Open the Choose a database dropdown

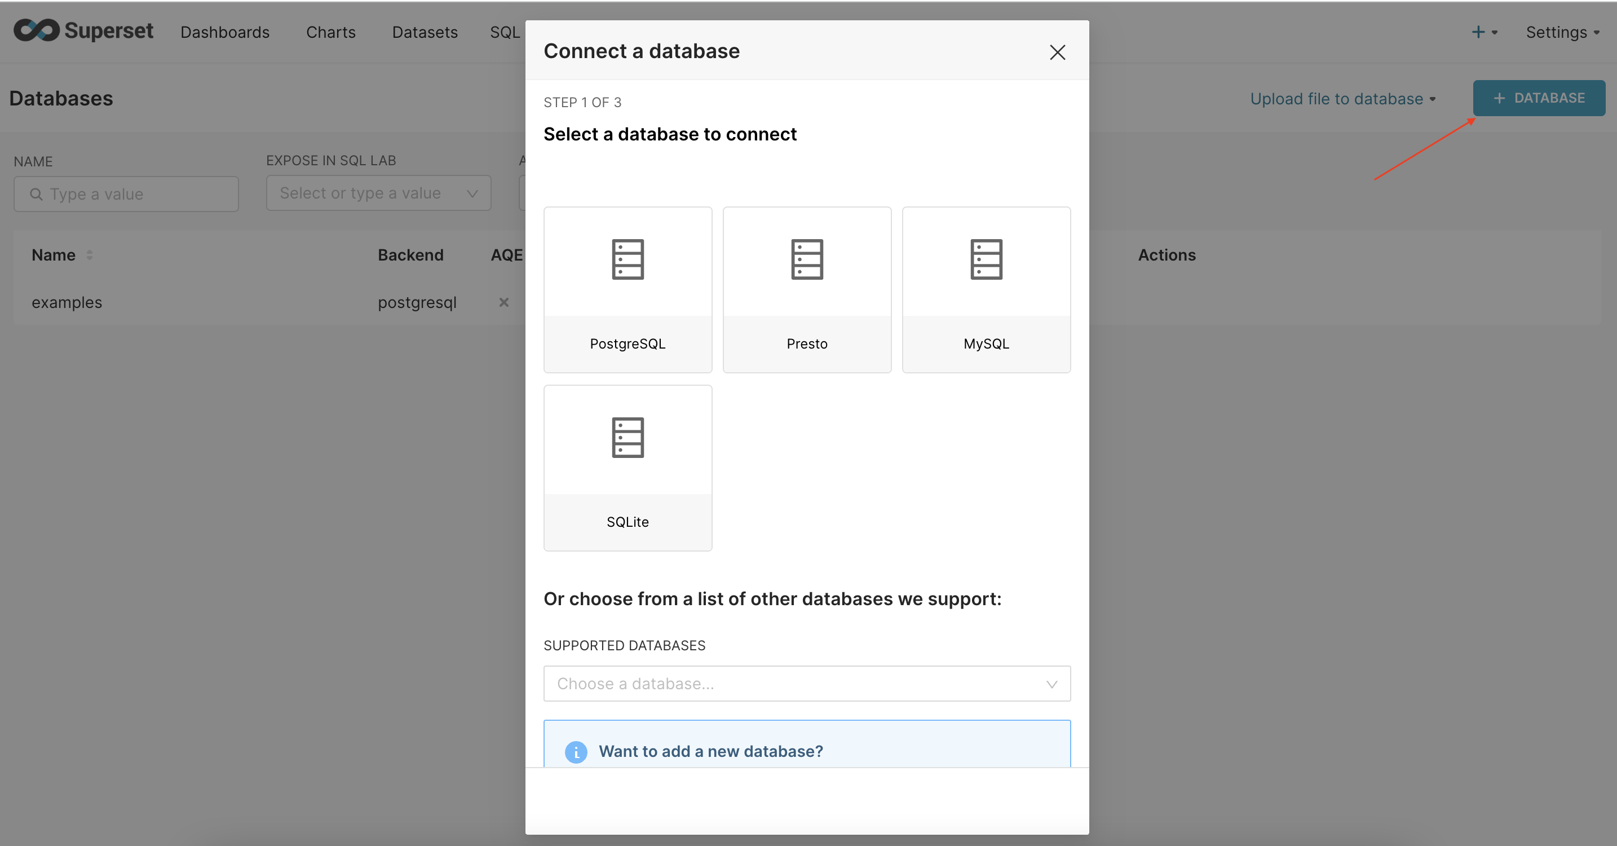(807, 684)
